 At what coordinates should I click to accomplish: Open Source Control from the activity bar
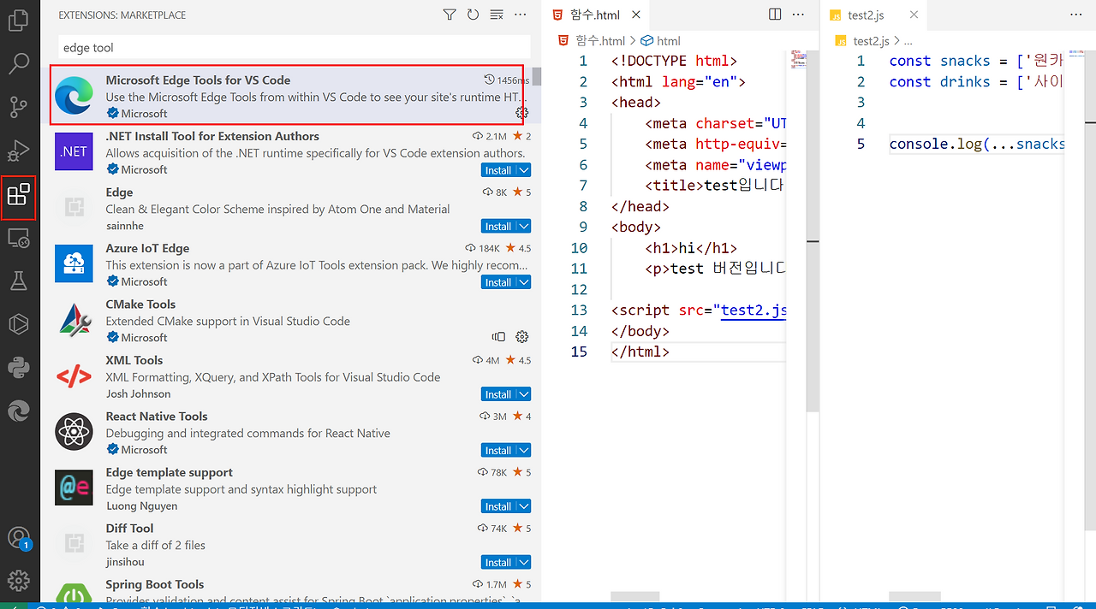point(19,107)
